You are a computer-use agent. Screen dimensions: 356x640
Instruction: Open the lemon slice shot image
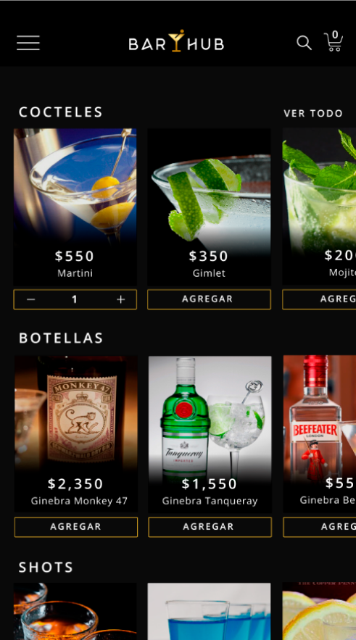[319, 612]
